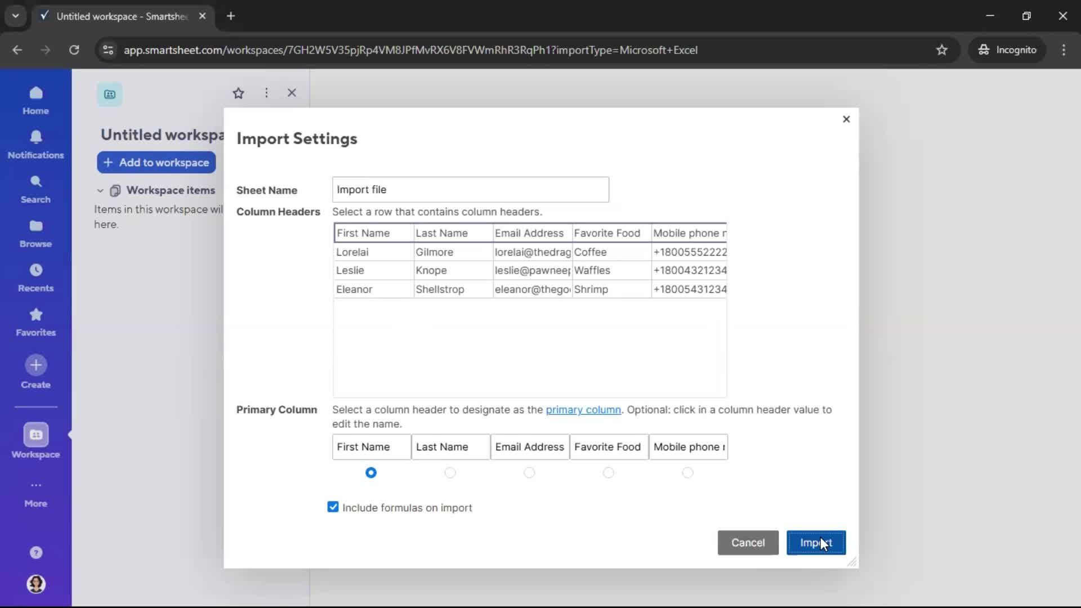Open the Home panel in sidebar
This screenshot has width=1081, height=608.
[35, 100]
